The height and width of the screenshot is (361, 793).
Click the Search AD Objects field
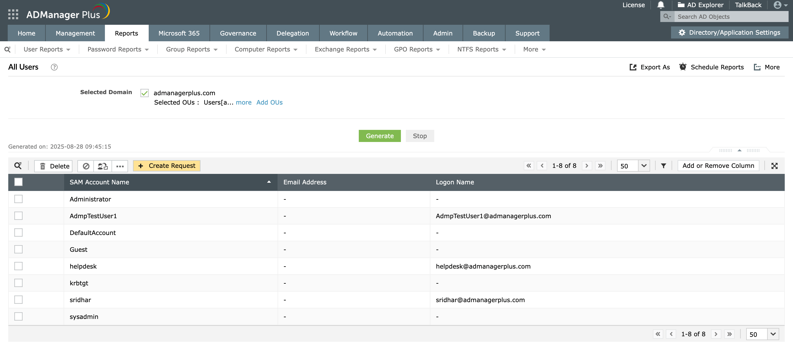pyautogui.click(x=731, y=17)
